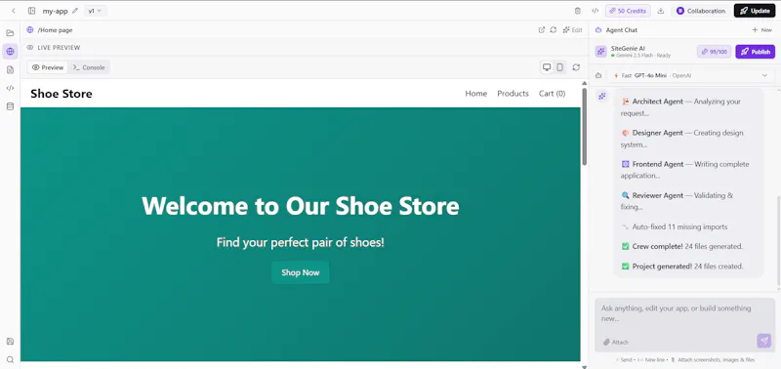Image resolution: width=781 pixels, height=369 pixels.
Task: Click the Project generated! status line
Action: [681, 266]
